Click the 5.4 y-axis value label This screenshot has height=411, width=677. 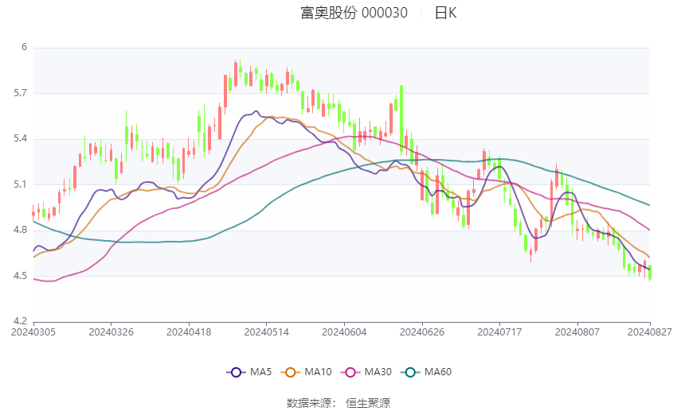click(20, 139)
